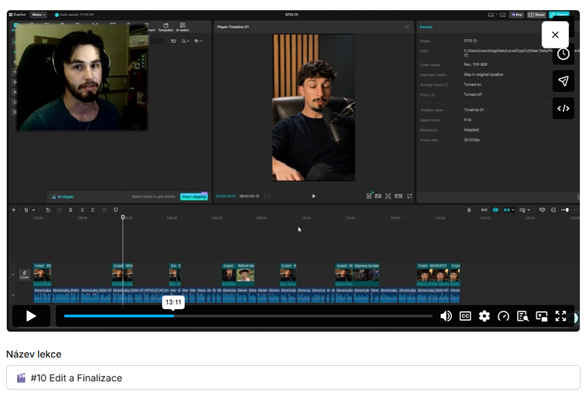Click the compare-view icon in CapCut's preview player
This screenshot has width=588, height=397.
[378, 196]
